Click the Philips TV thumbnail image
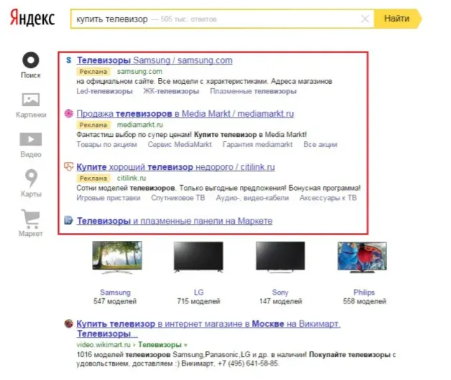This screenshot has width=451, height=380. coord(363,257)
